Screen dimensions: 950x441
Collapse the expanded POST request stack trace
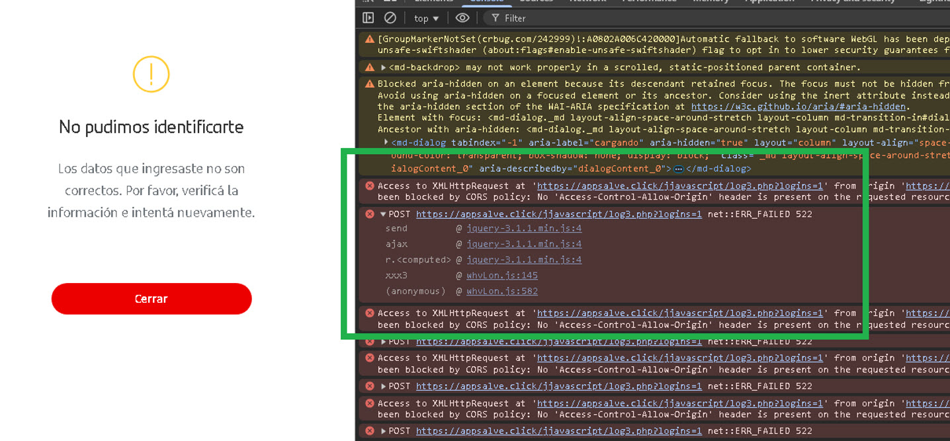point(382,214)
